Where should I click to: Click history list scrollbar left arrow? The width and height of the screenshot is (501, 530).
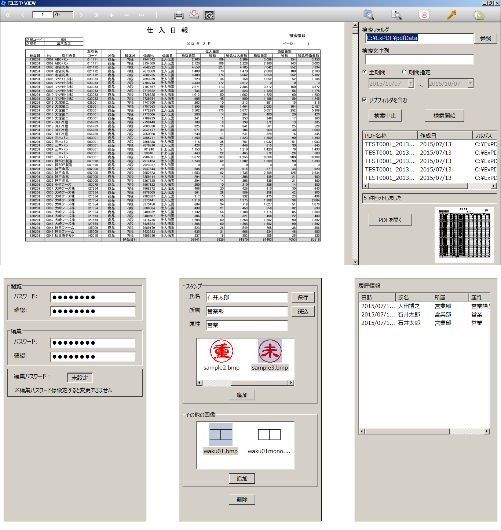coord(362,431)
